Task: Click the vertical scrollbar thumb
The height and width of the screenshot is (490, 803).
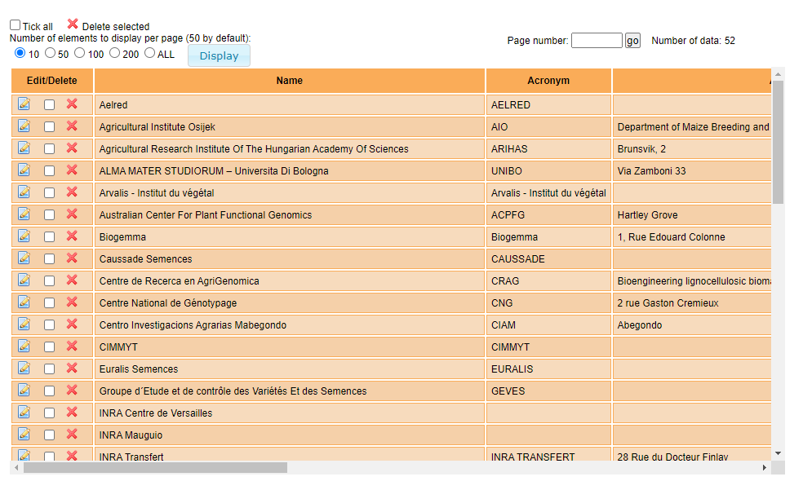Action: click(x=778, y=142)
